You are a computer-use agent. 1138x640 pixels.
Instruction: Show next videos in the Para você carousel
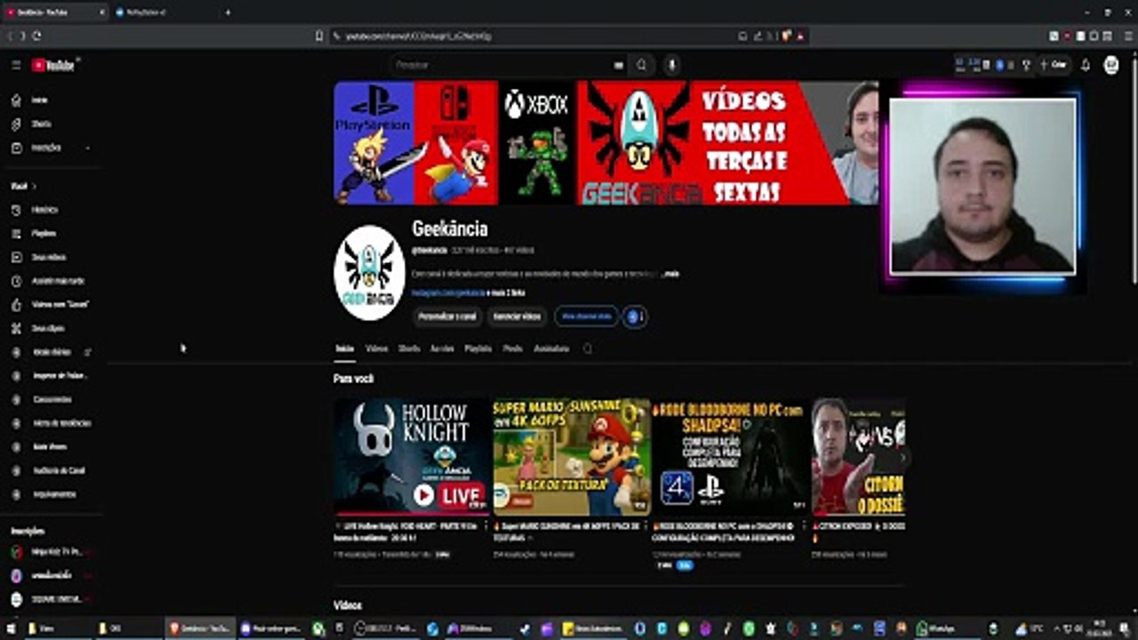click(904, 457)
